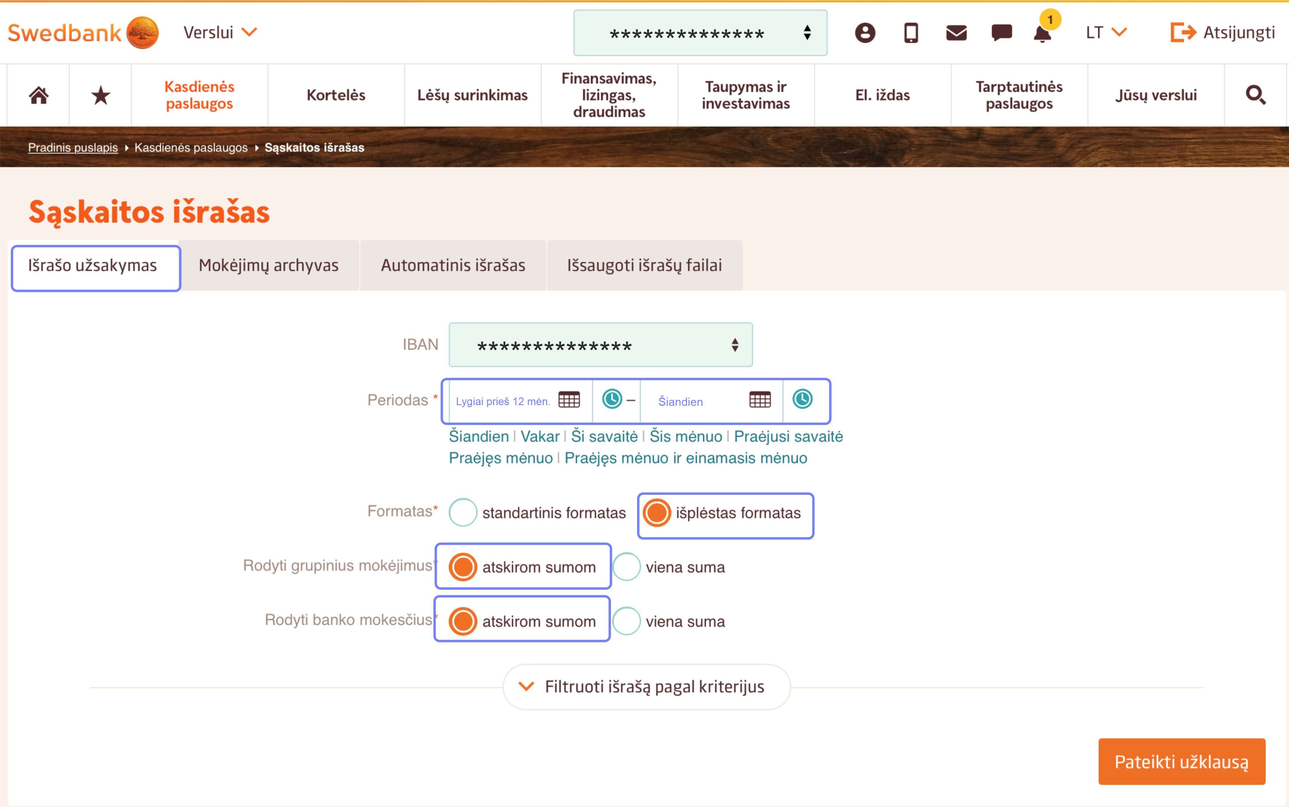Image resolution: width=1289 pixels, height=807 pixels.
Task: Choose viena suma for banko mokesčius
Action: tap(626, 621)
